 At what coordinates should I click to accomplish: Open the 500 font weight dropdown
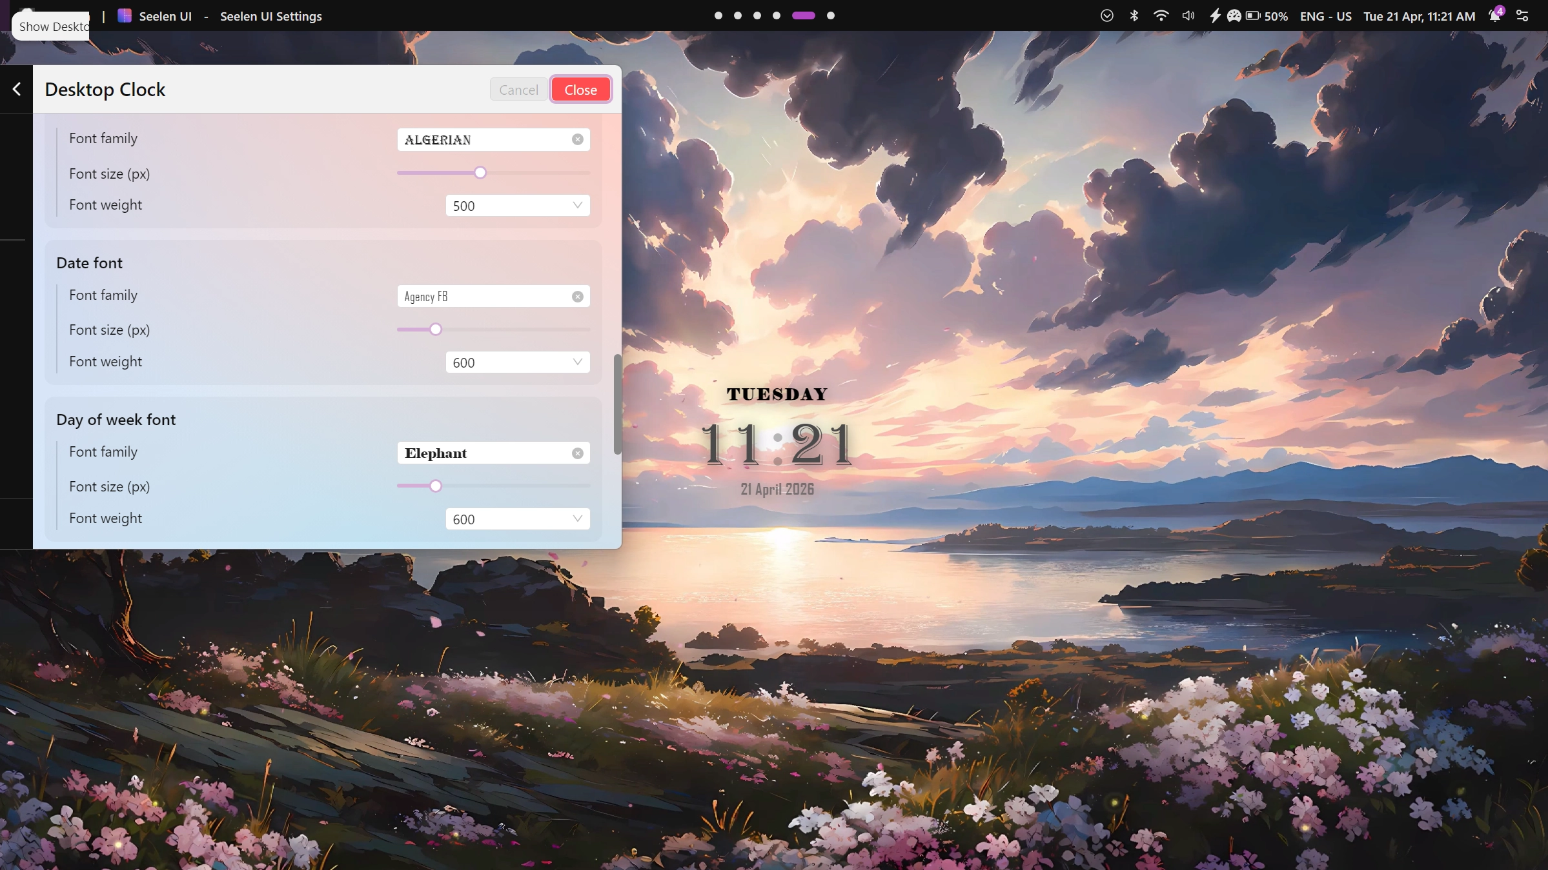coord(516,205)
